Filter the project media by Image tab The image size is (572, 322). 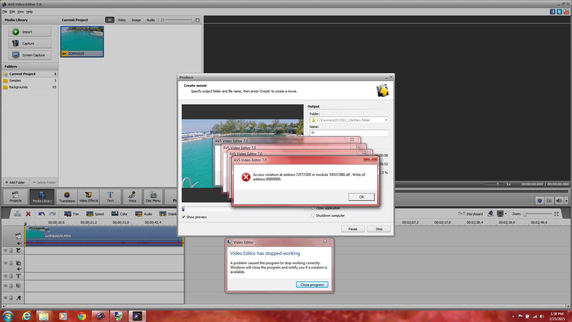coord(136,20)
